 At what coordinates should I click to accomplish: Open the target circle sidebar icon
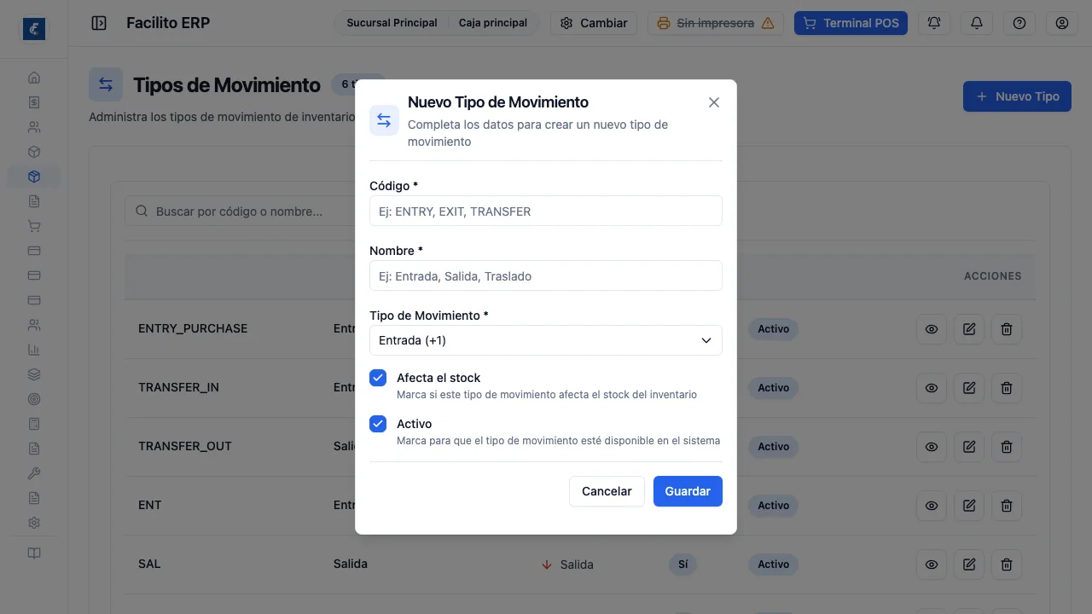34,399
